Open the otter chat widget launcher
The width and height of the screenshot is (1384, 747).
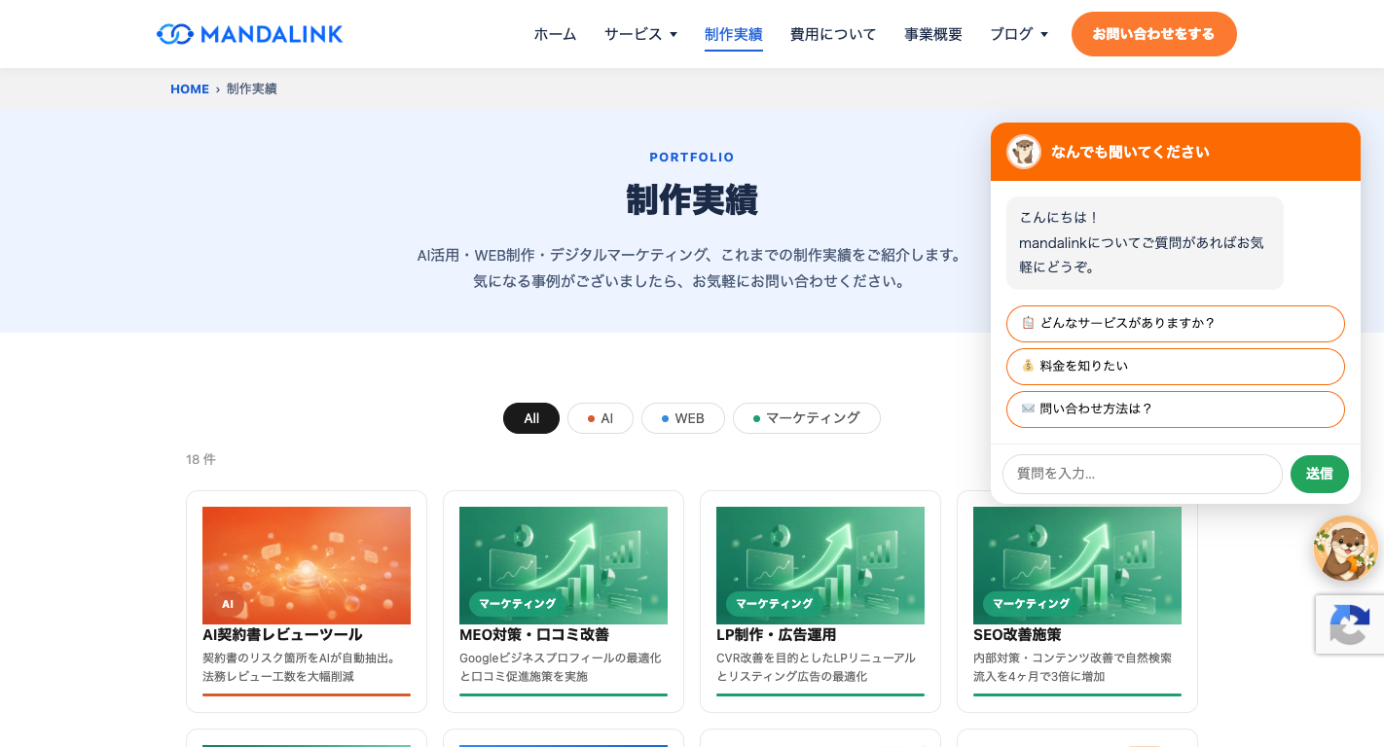(x=1345, y=549)
